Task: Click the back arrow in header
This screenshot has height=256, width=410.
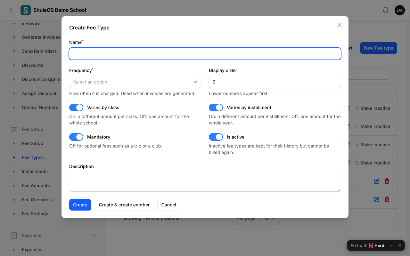Action: point(11,10)
